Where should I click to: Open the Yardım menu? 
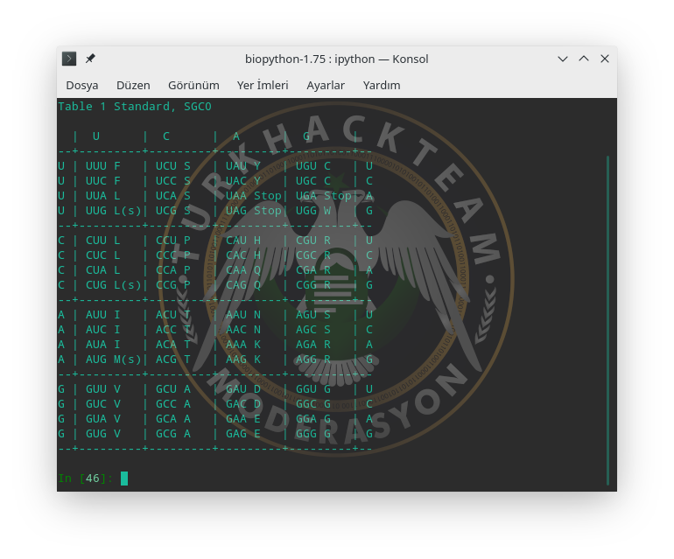point(382,85)
